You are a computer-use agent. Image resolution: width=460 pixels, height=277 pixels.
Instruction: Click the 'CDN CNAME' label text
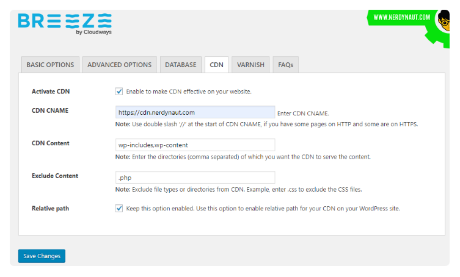50,110
